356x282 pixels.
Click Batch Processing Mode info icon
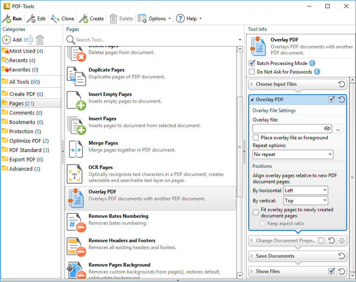pos(312,63)
